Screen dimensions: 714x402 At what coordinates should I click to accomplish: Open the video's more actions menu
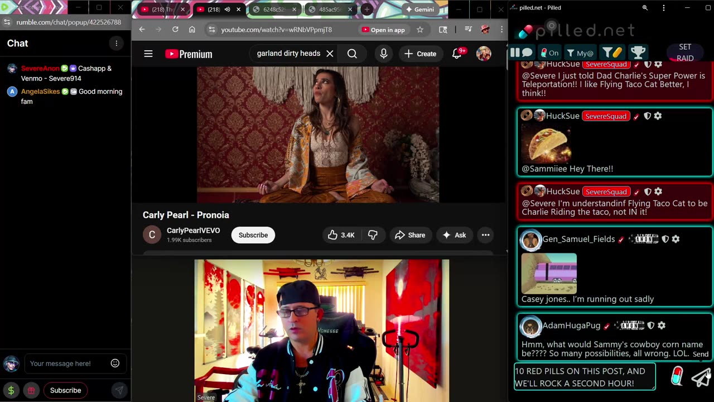pyautogui.click(x=485, y=235)
